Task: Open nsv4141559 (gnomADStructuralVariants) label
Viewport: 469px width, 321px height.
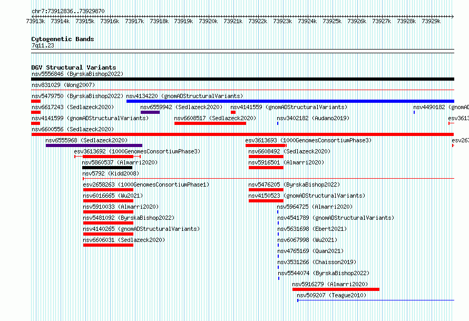Action: pyautogui.click(x=289, y=107)
